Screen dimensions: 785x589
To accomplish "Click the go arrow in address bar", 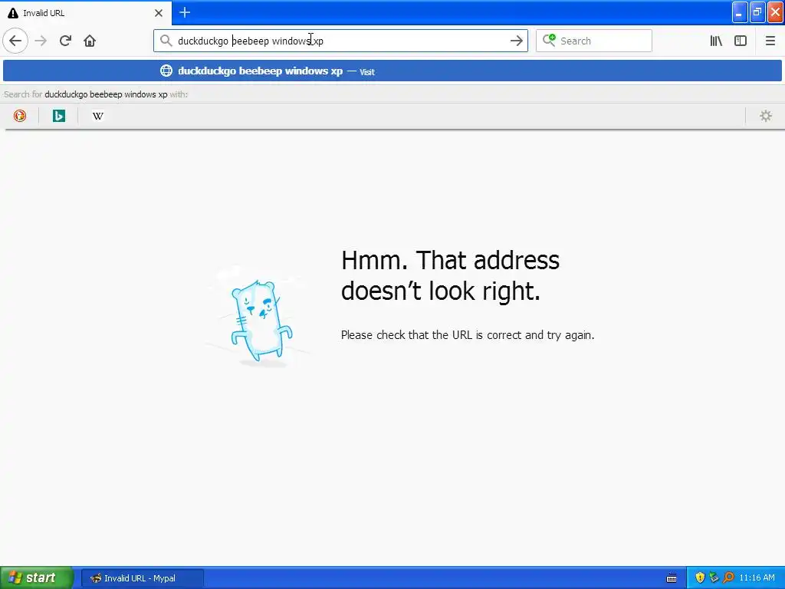I will 516,41.
